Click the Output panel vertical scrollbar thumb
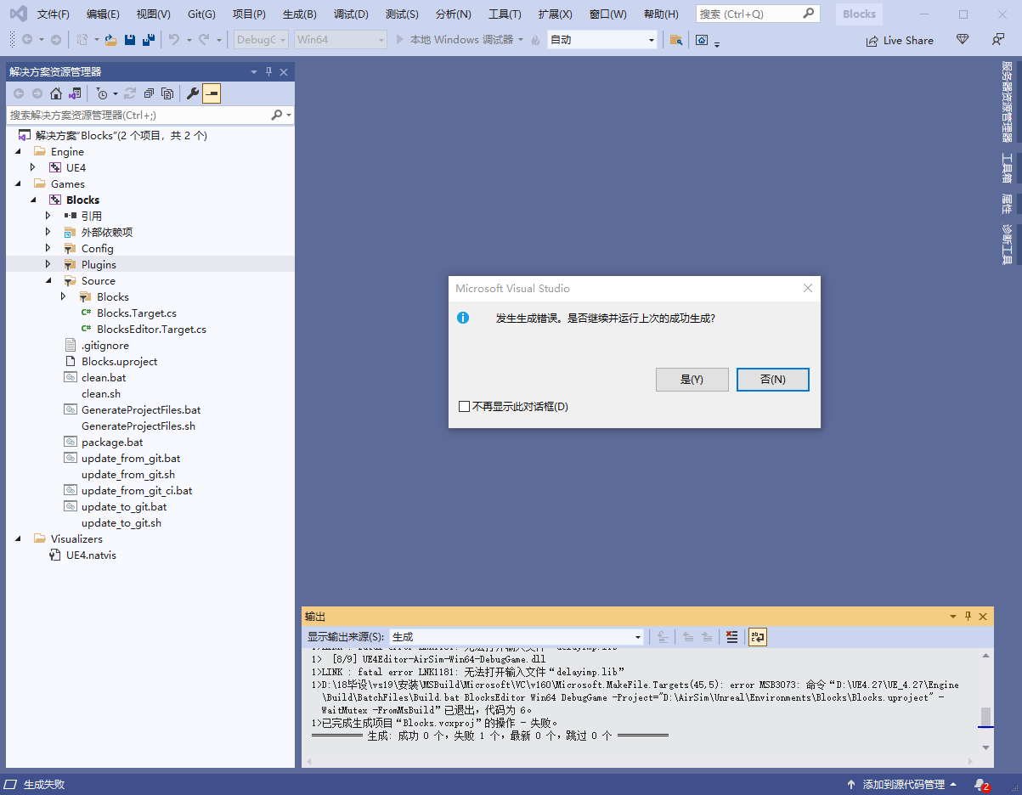The image size is (1022, 795). [x=985, y=717]
